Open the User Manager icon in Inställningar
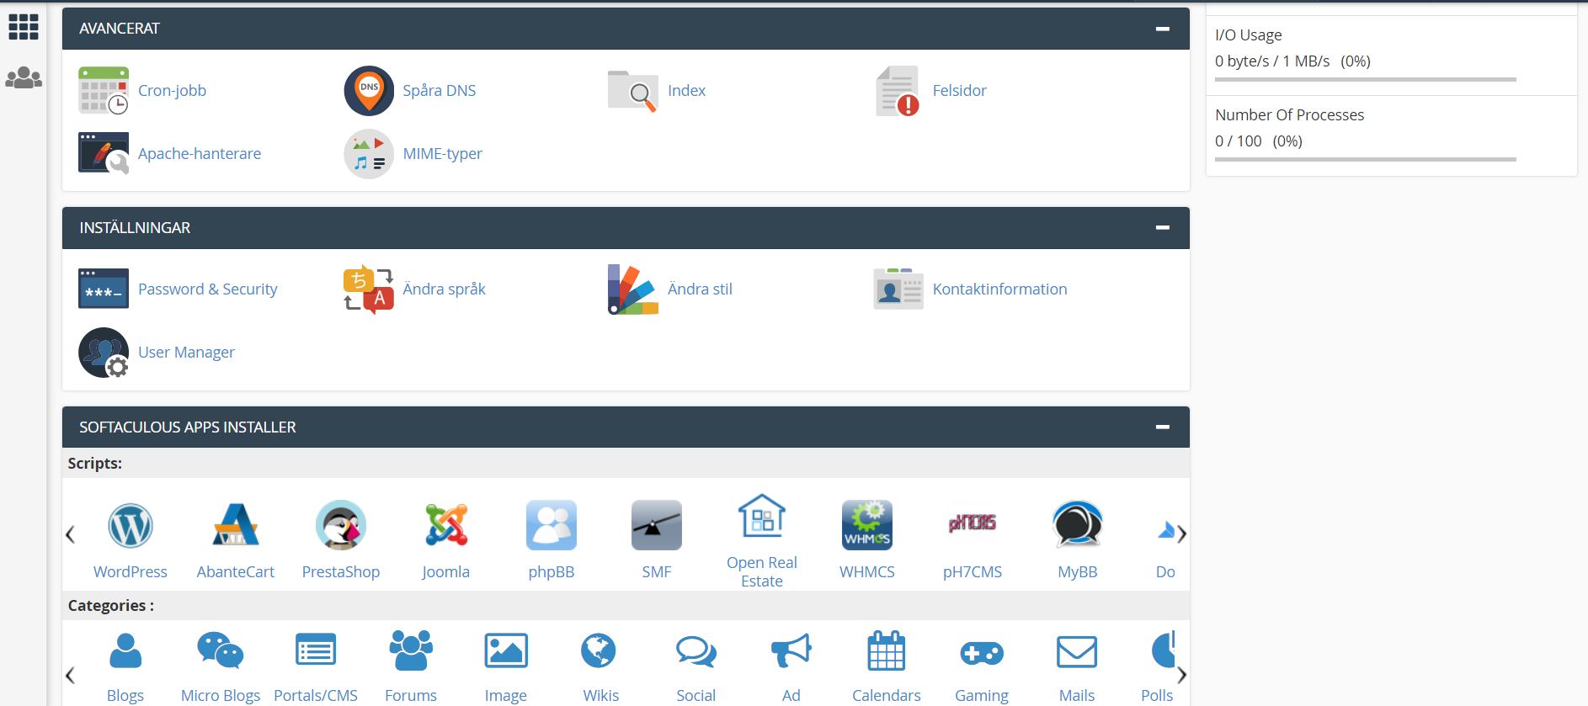The width and height of the screenshot is (1588, 706). click(x=104, y=353)
